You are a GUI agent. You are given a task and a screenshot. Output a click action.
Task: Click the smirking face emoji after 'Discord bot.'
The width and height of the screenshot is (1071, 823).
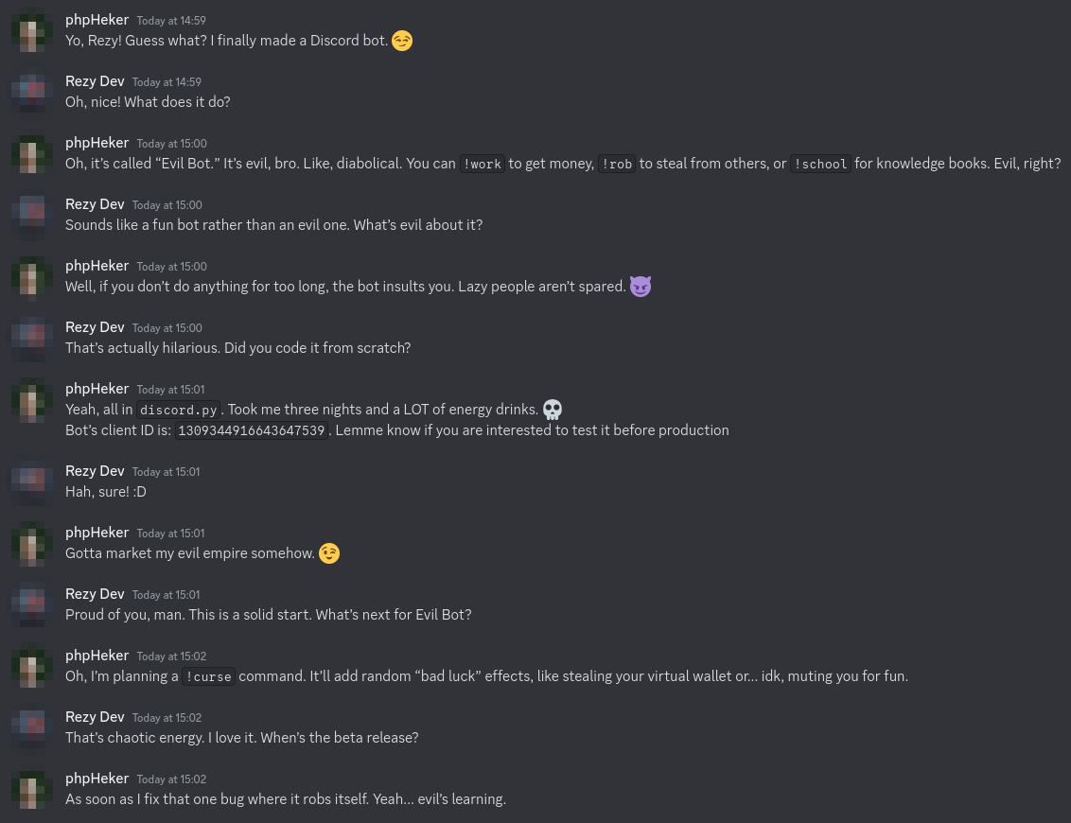tap(402, 41)
